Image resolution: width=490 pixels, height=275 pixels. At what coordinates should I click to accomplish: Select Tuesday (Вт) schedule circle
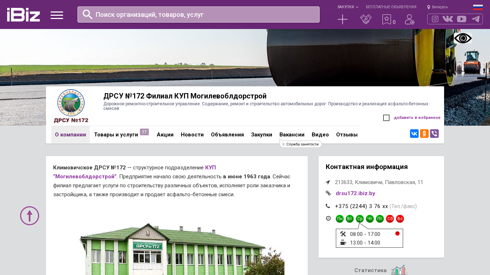click(350, 219)
